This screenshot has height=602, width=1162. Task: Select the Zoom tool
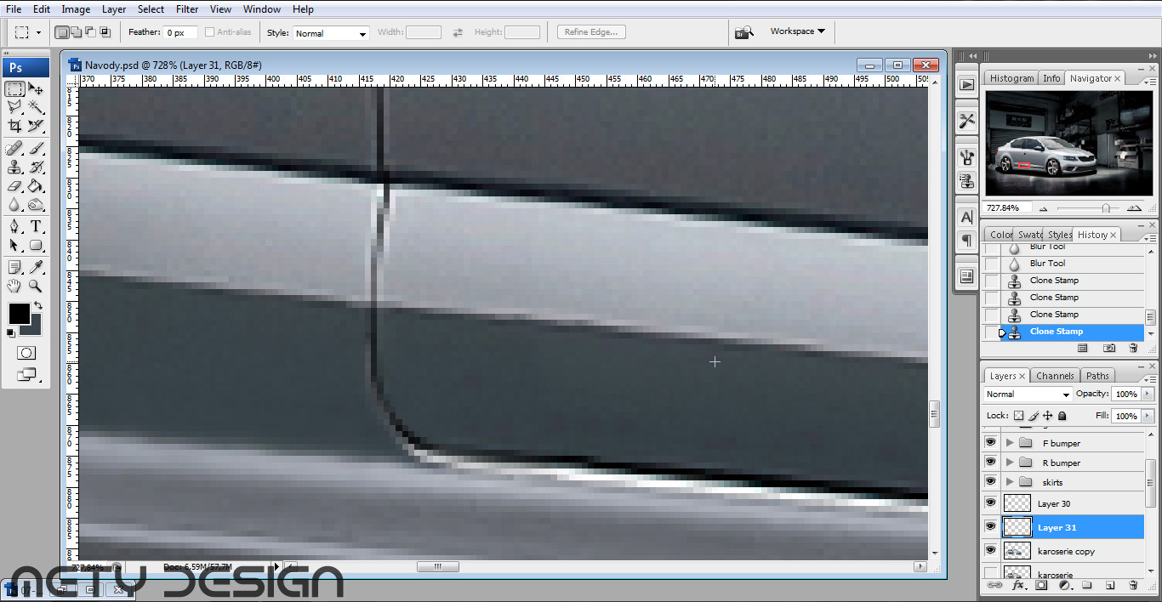coord(36,287)
